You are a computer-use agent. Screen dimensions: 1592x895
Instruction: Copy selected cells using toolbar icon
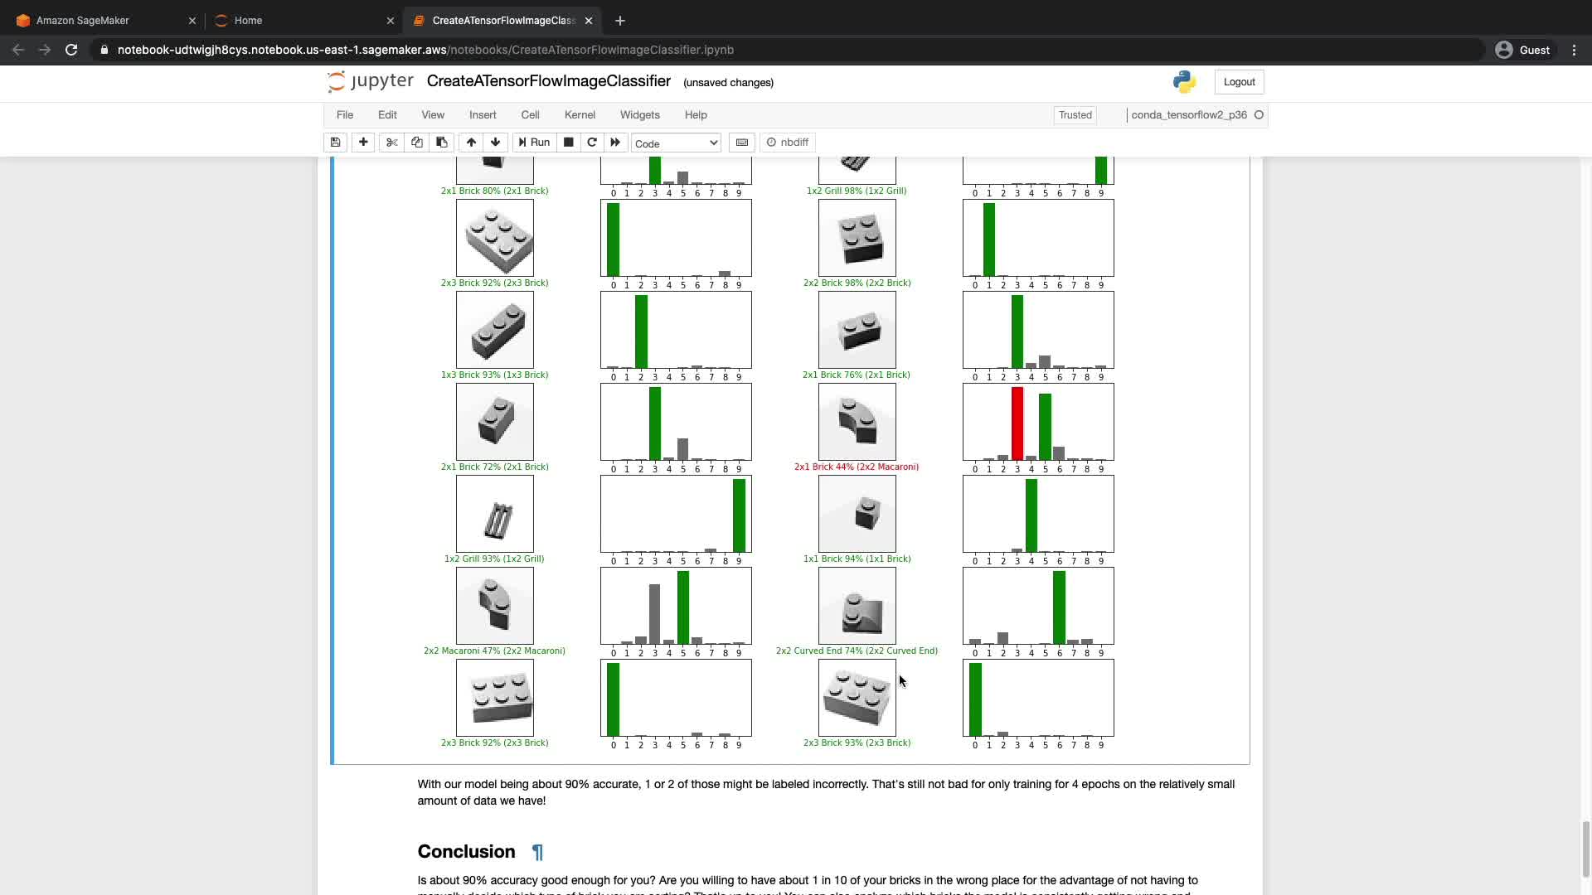417,143
